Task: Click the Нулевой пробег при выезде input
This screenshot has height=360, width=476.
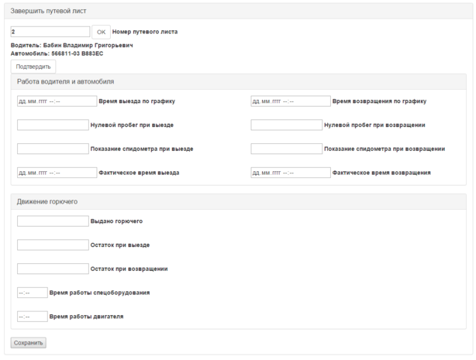Action: [x=53, y=125]
